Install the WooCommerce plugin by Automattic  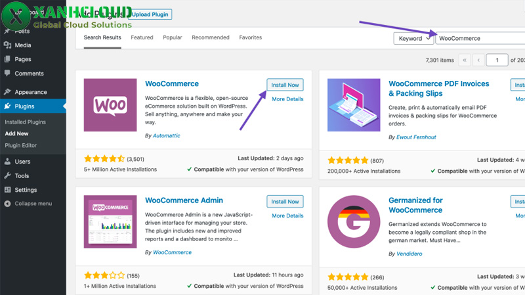[x=285, y=85]
